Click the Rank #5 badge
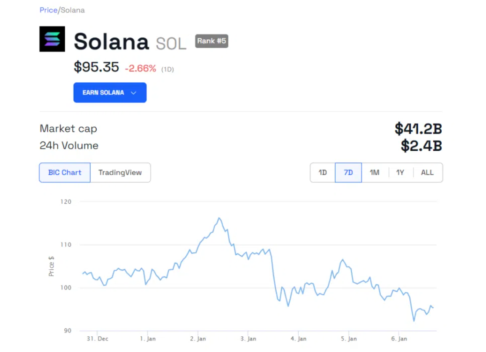 211,41
